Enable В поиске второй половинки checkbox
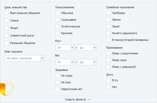 point(108,40)
